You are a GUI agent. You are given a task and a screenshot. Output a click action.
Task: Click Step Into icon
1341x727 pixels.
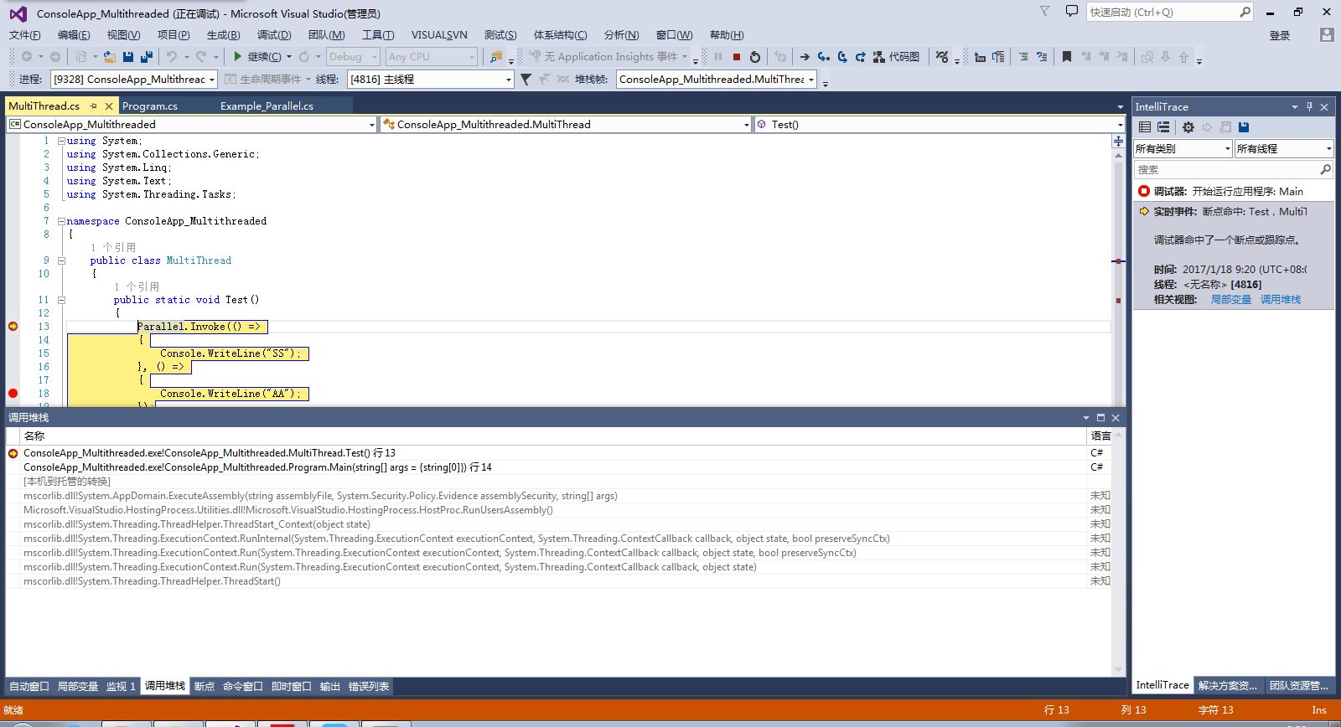[824, 57]
